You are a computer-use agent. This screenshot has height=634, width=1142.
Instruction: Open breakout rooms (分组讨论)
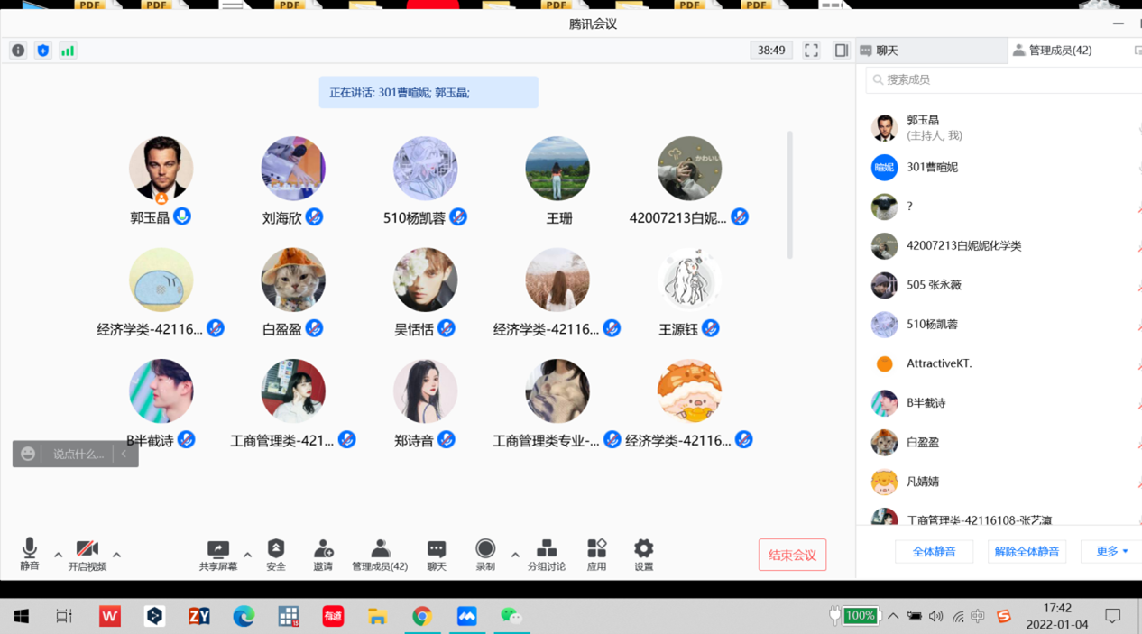click(x=547, y=550)
